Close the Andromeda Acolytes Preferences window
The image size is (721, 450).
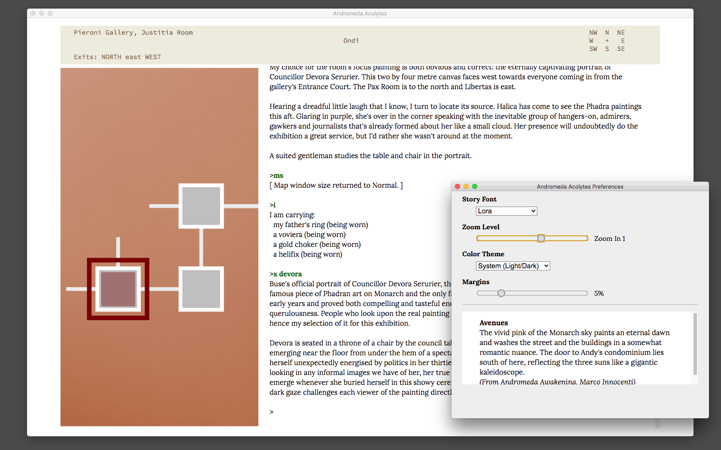click(x=457, y=186)
